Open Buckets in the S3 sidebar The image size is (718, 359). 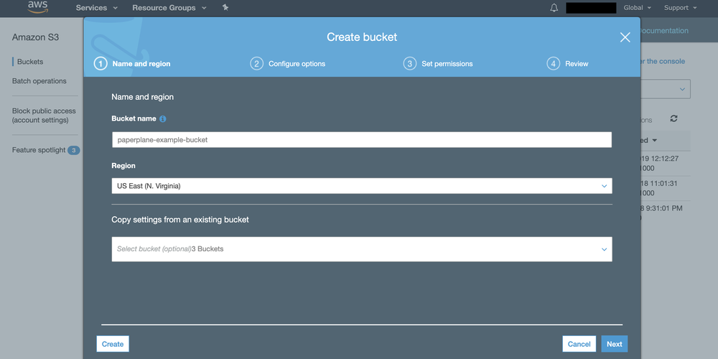point(30,62)
